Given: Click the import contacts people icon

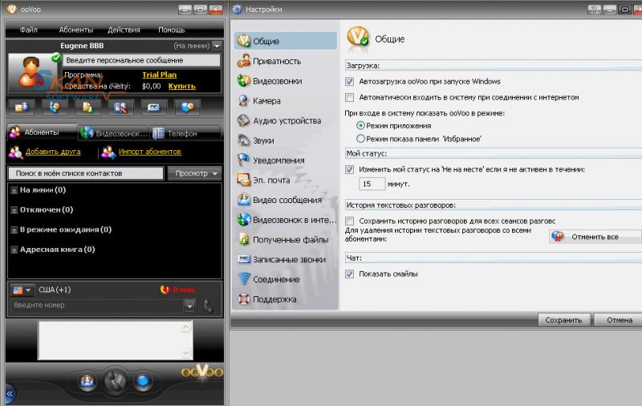Looking at the screenshot, I should [108, 152].
